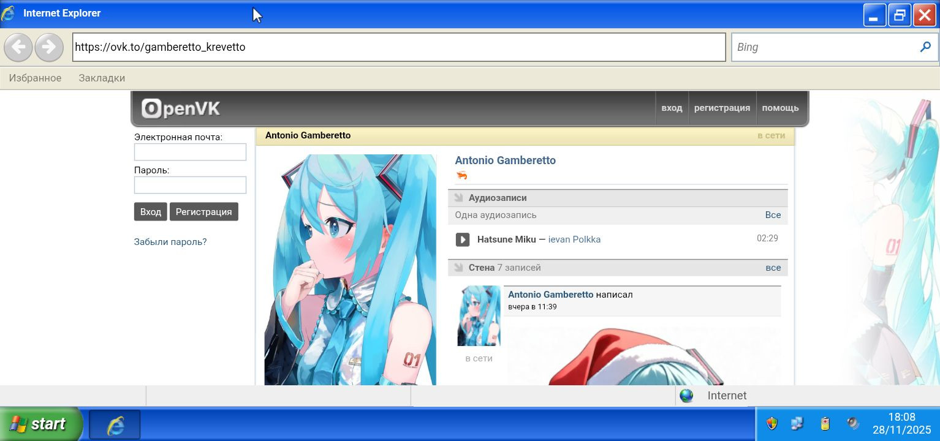
Task: Click the browser Back arrow button
Action: (x=18, y=47)
